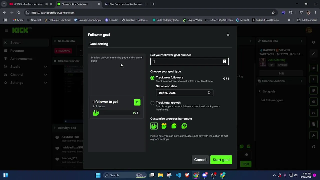The image size is (320, 180).
Task: Focus the end date field showing 08/16/2025
Action: tap(184, 93)
